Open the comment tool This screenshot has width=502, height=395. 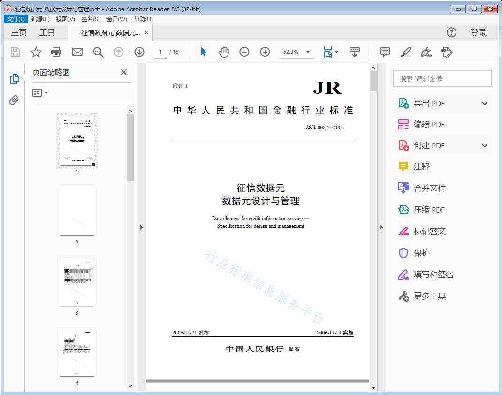click(x=385, y=52)
